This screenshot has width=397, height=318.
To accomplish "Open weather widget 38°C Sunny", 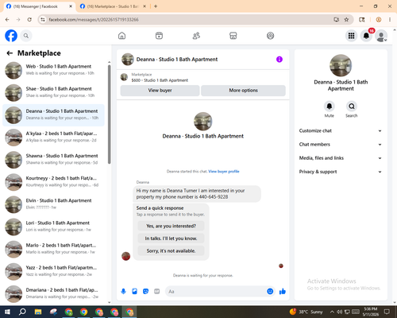I will pos(306,312).
